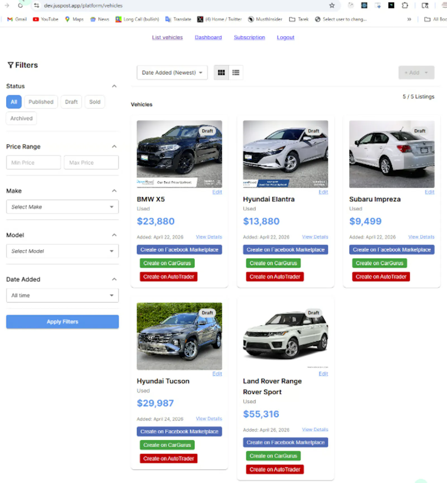Open Home / Twitter bookmark

220,19
